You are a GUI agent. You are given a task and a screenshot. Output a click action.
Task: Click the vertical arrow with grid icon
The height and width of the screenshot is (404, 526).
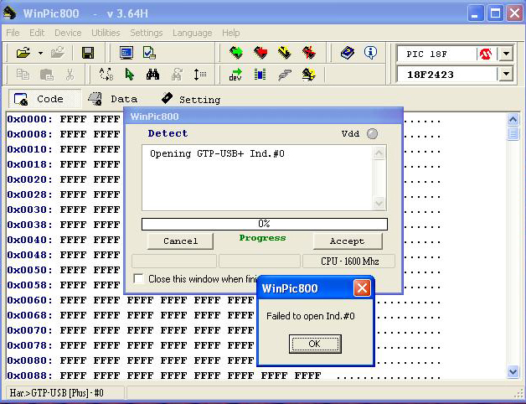point(200,75)
